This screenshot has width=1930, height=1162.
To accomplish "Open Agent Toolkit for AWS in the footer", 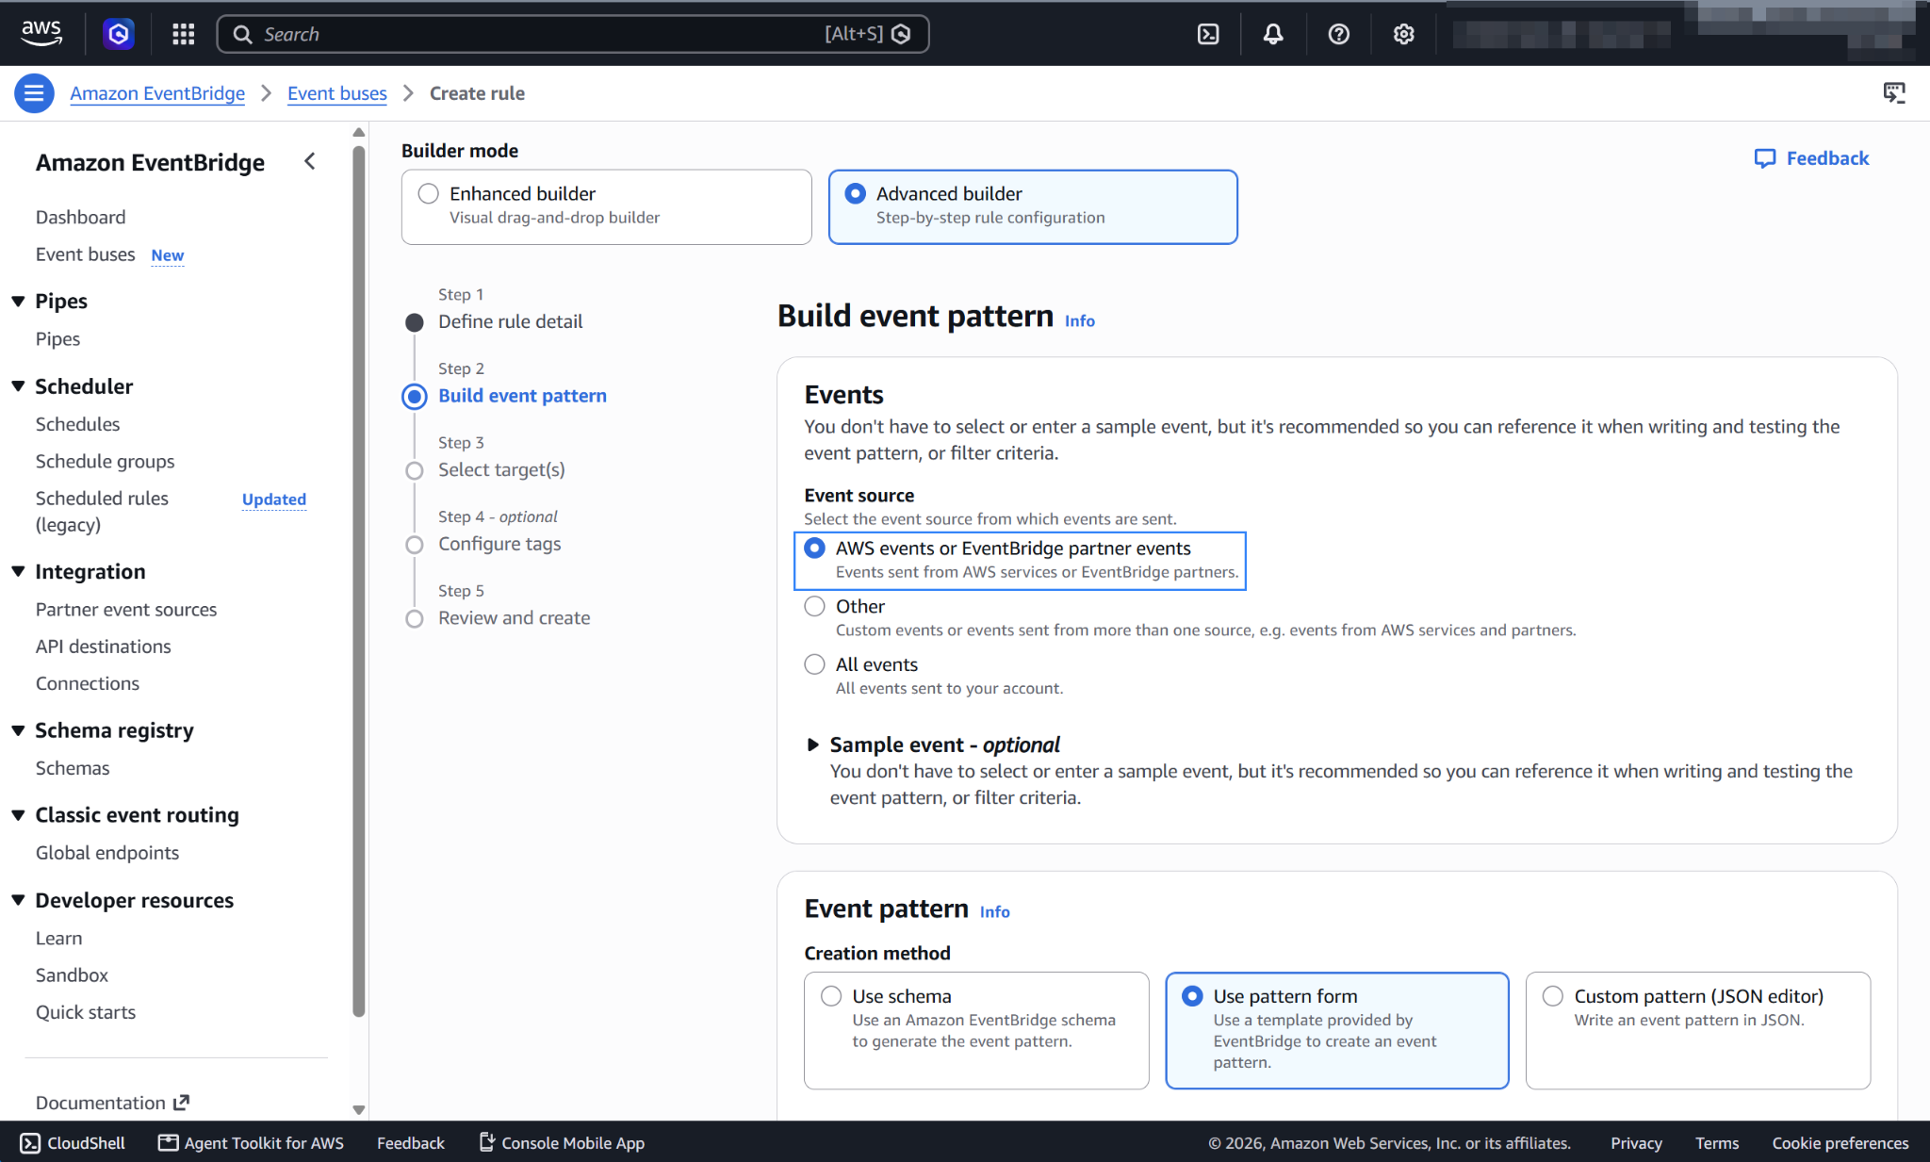I will point(251,1143).
